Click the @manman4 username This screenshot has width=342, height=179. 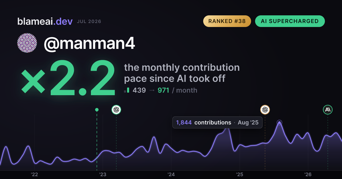(x=89, y=43)
